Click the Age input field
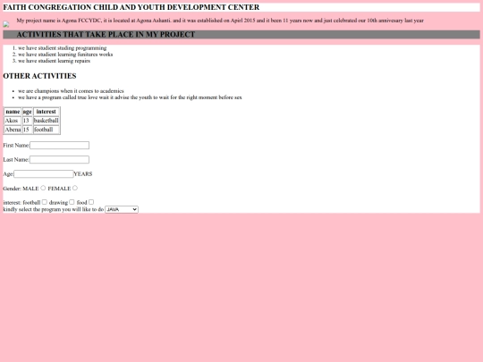The width and height of the screenshot is (483, 362). pos(44,174)
